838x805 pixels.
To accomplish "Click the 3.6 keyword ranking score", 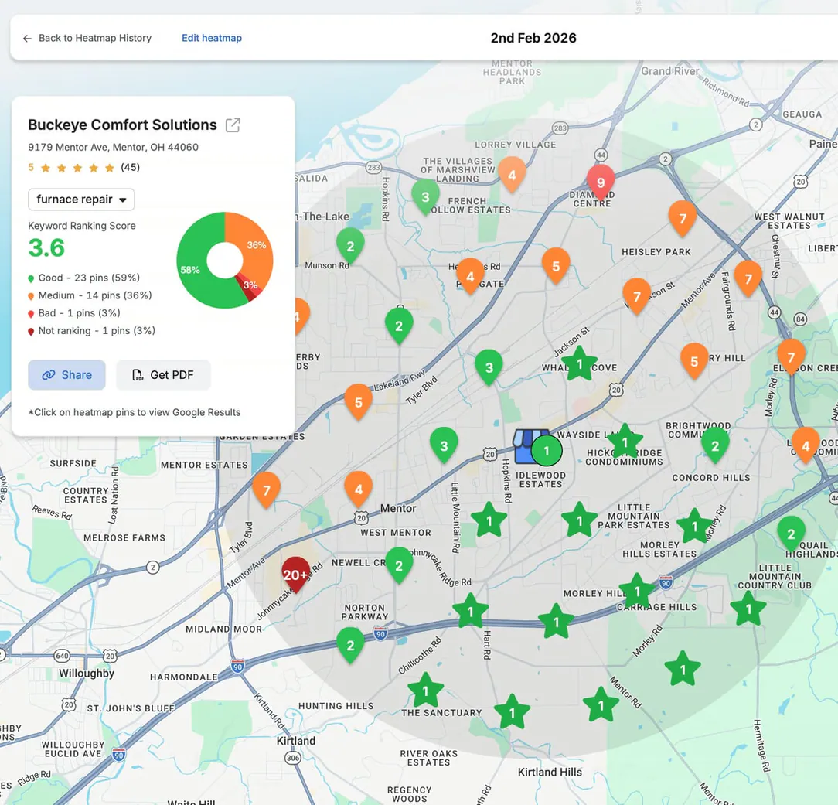I will 46,248.
